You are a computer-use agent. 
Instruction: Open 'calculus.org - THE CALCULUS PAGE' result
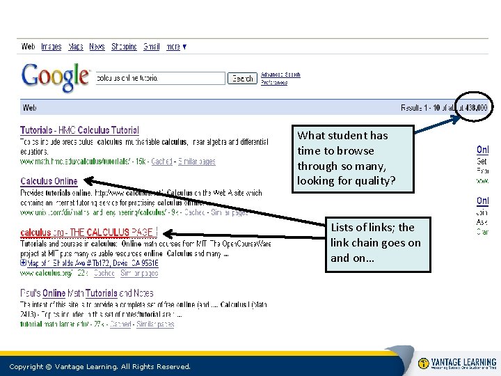click(x=88, y=233)
